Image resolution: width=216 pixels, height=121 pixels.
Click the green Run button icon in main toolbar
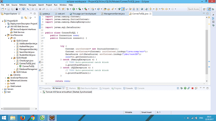click(x=74, y=9)
